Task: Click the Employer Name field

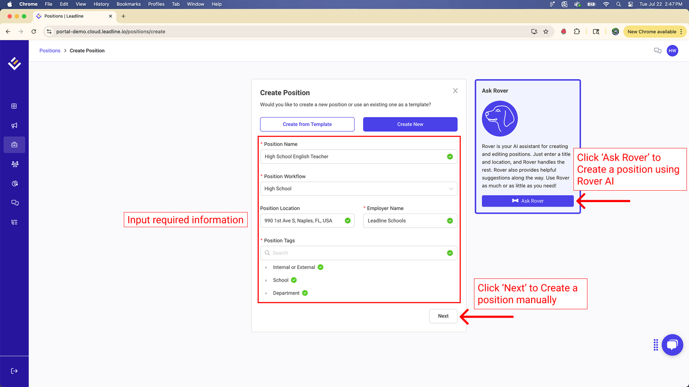Action: tap(410, 221)
